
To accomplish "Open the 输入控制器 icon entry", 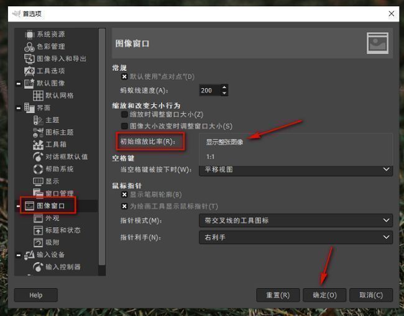I will (x=39, y=267).
